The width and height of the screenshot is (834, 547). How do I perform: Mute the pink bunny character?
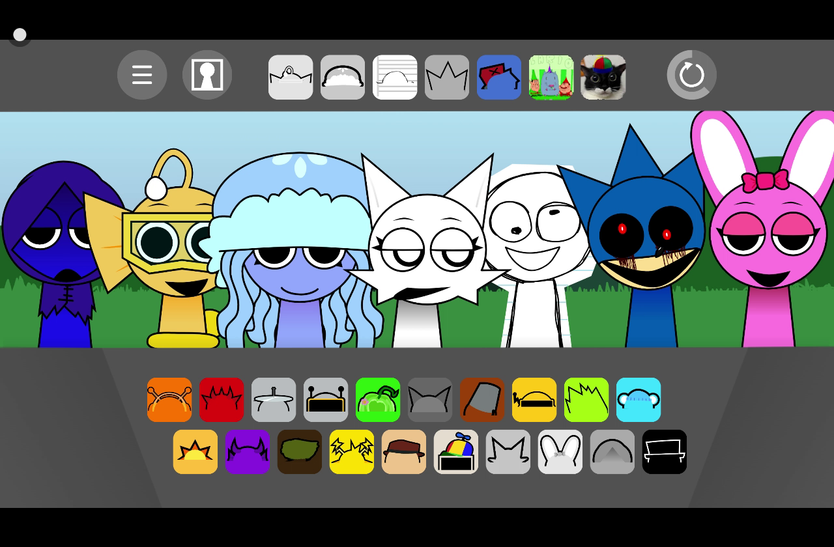point(768,247)
